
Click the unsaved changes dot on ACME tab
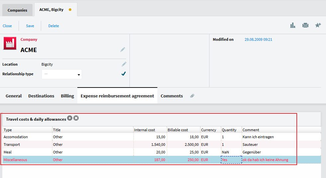70,10
